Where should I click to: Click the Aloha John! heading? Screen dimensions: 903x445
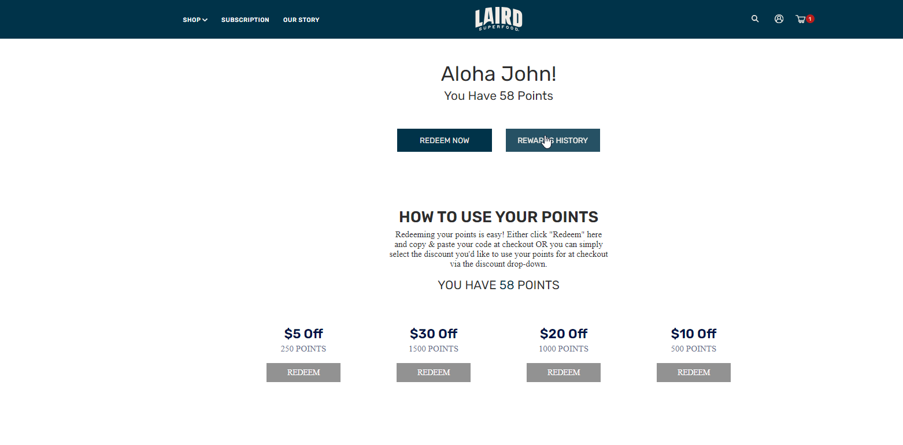tap(499, 74)
